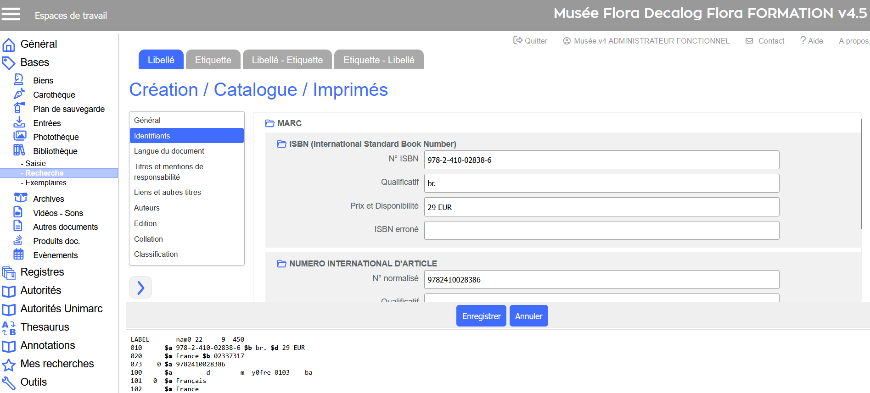The width and height of the screenshot is (870, 393).
Task: Select Auteurs in the section list
Action: [147, 208]
